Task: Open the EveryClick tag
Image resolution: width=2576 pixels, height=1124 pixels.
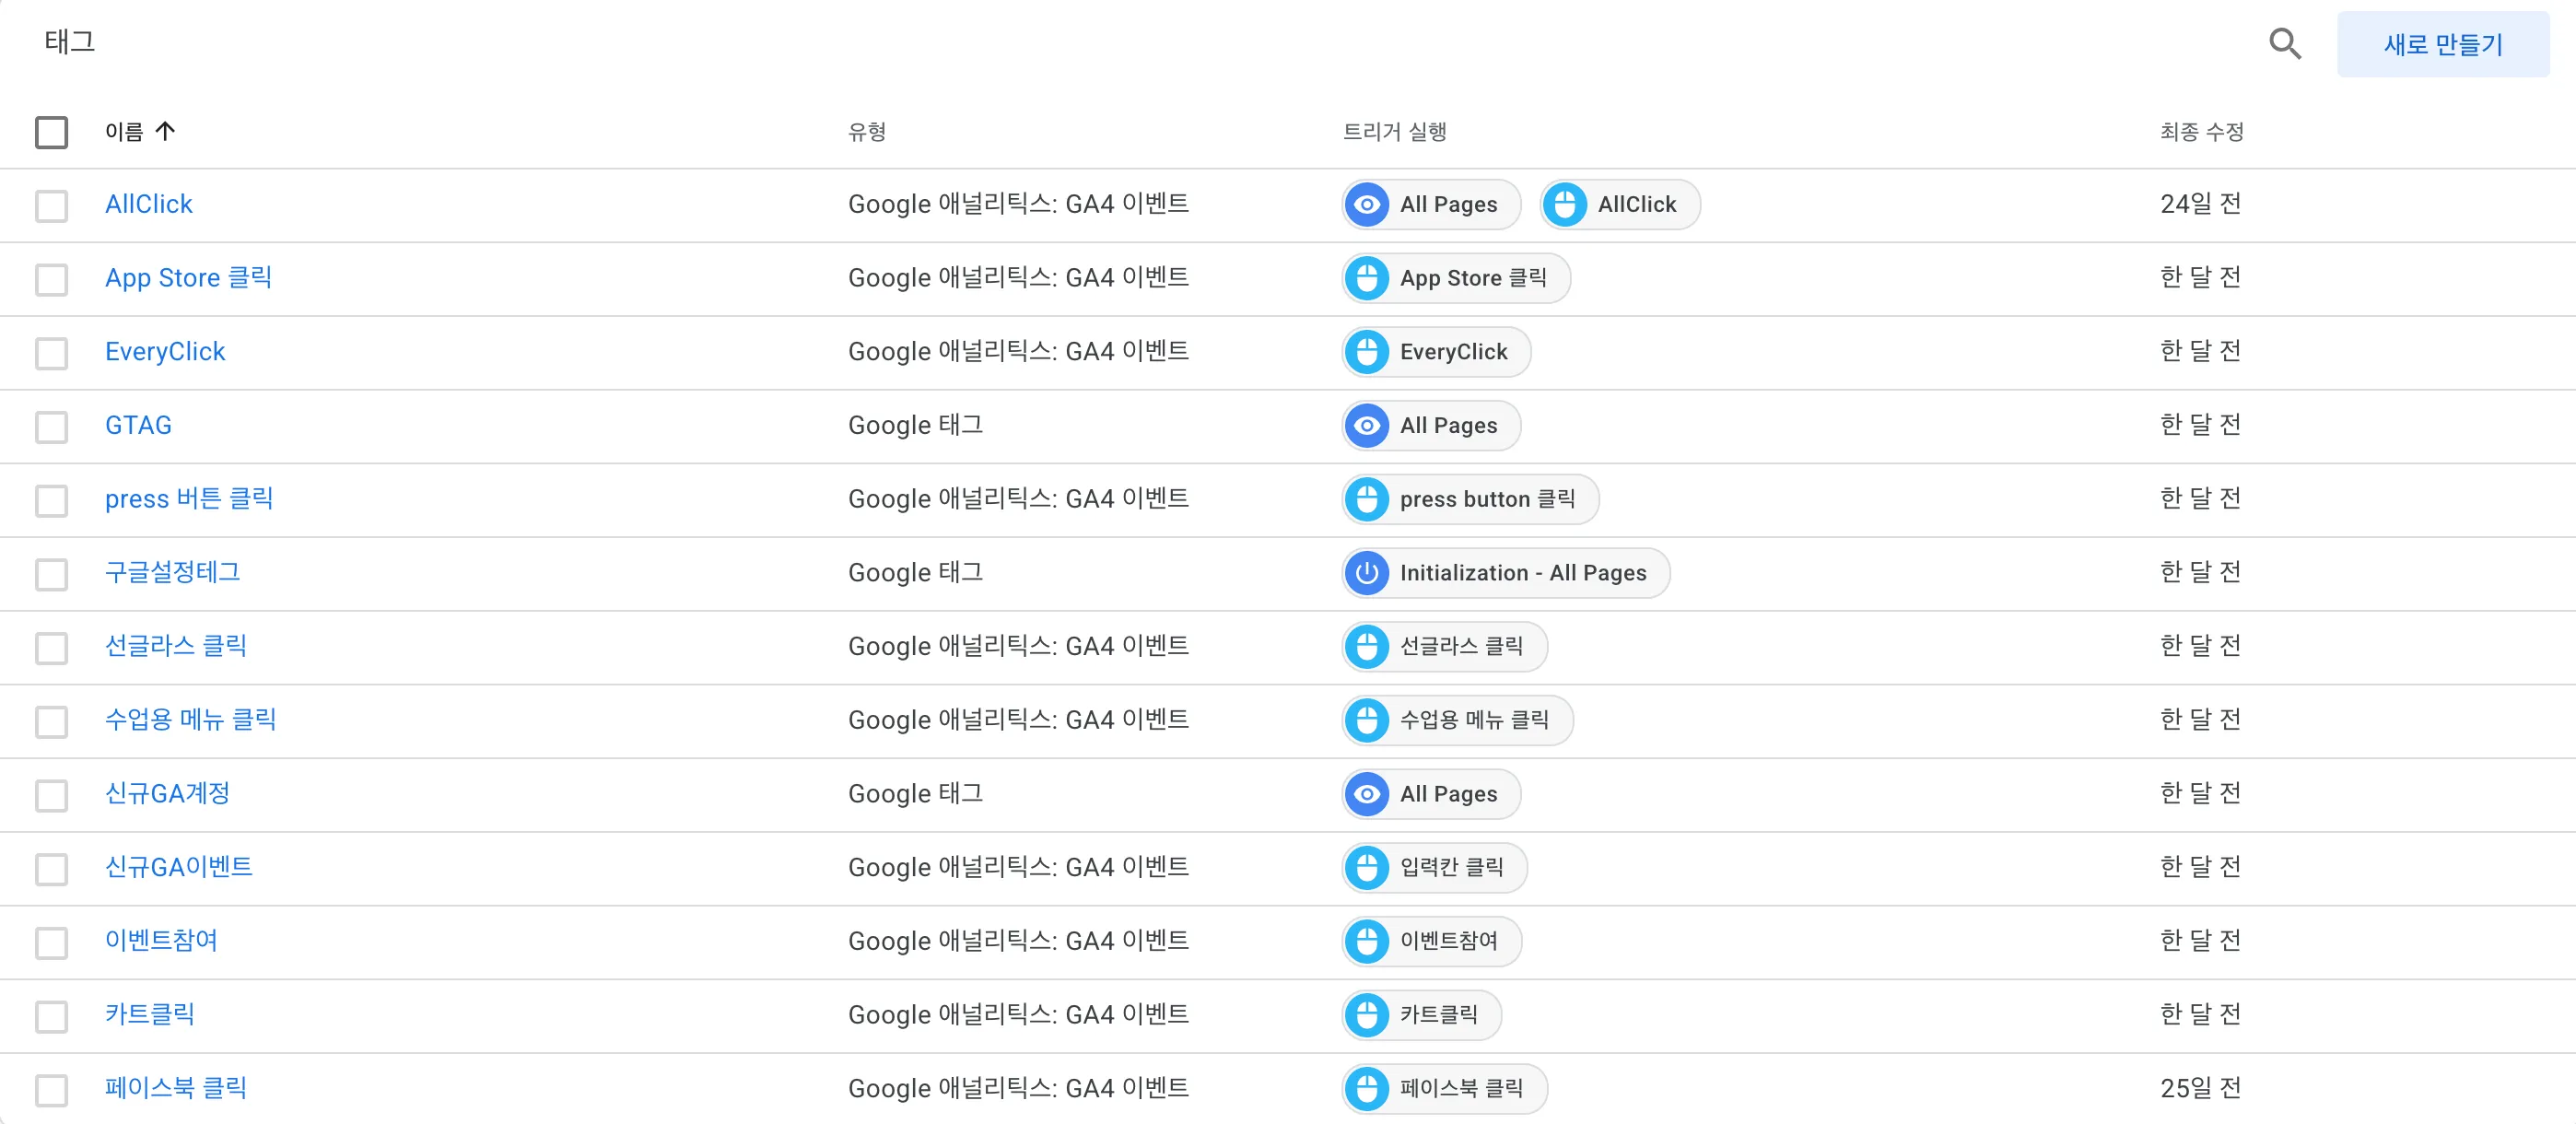Action: [x=165, y=351]
